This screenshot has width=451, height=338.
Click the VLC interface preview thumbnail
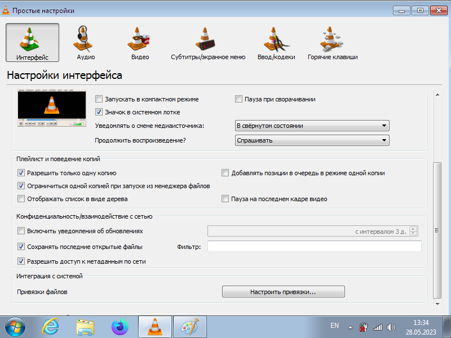coord(52,108)
